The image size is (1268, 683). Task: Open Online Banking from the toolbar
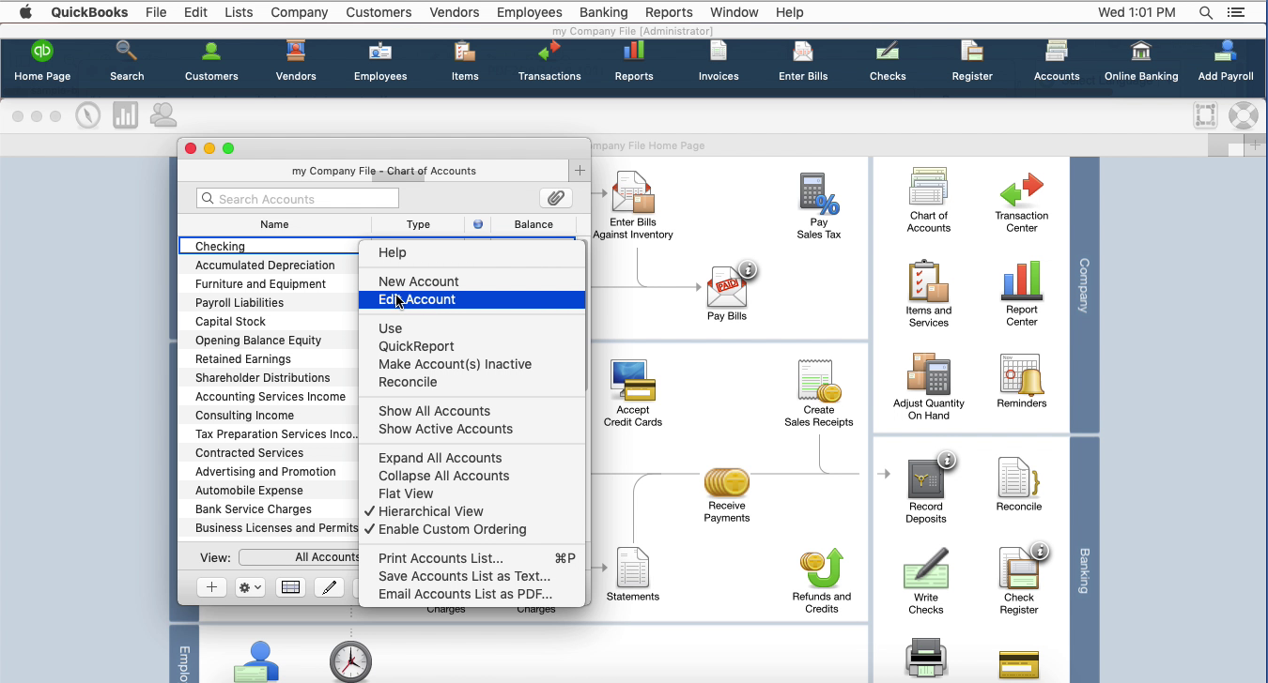point(1141,62)
